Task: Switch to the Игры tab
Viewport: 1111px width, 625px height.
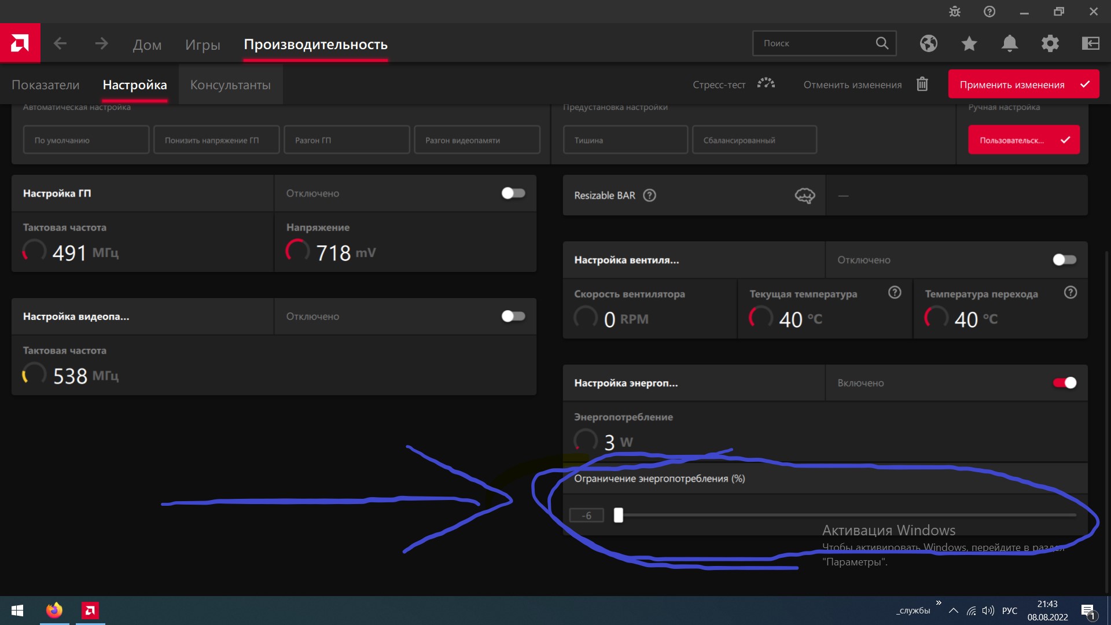Action: click(203, 45)
